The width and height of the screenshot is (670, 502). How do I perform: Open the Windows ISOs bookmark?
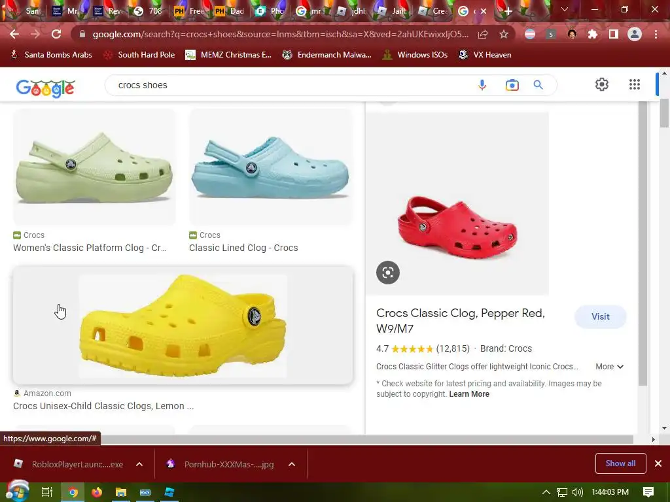click(x=415, y=55)
